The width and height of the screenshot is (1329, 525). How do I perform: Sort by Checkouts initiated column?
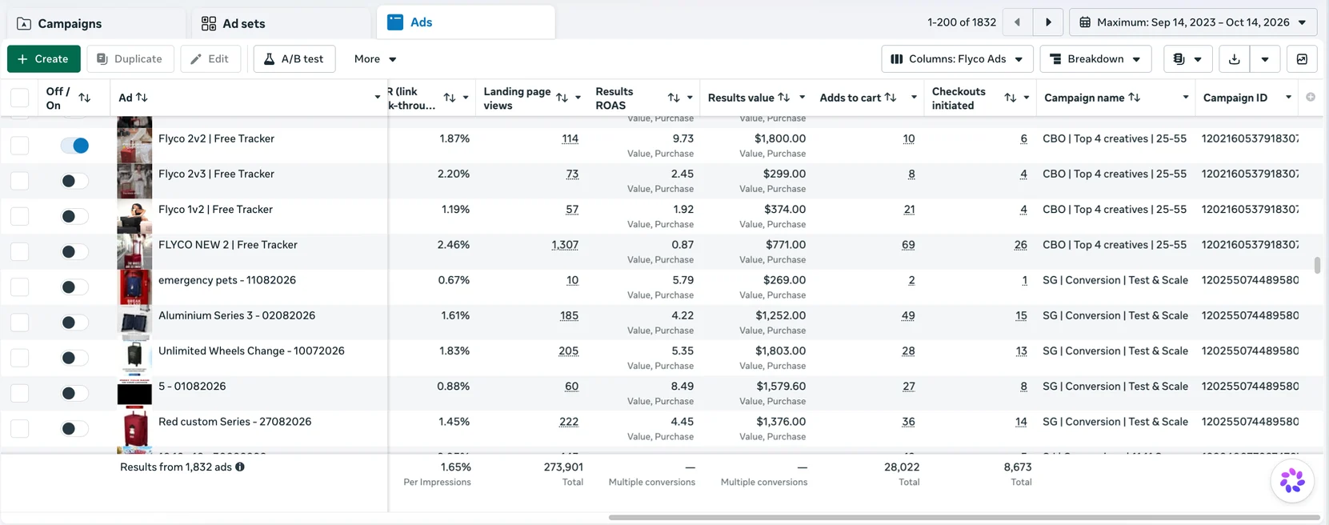click(x=1011, y=98)
